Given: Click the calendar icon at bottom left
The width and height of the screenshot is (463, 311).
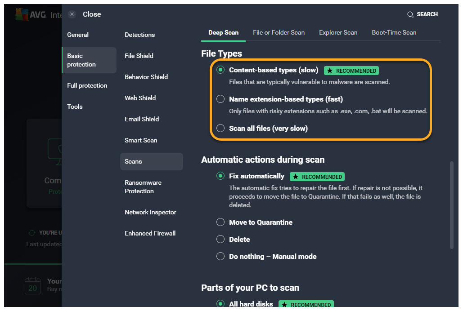Looking at the screenshot, I should pyautogui.click(x=32, y=286).
